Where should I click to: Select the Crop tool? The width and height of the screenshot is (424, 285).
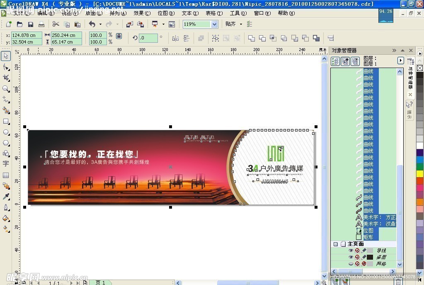click(6, 78)
